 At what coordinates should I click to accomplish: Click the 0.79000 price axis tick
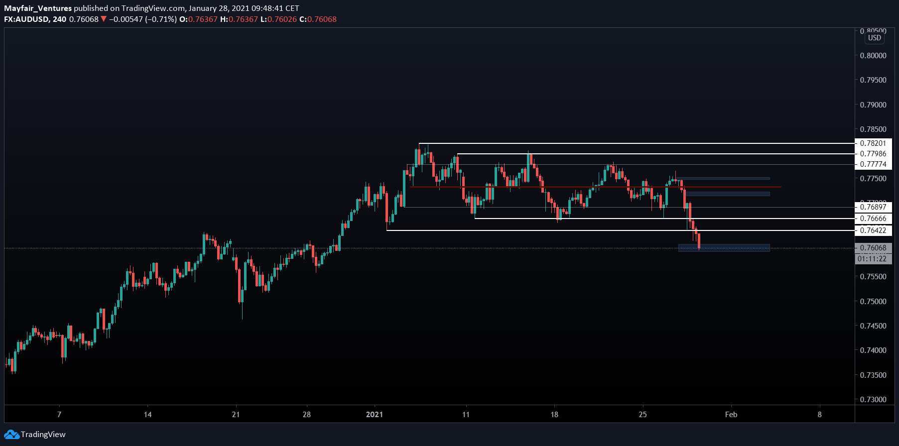click(x=873, y=105)
